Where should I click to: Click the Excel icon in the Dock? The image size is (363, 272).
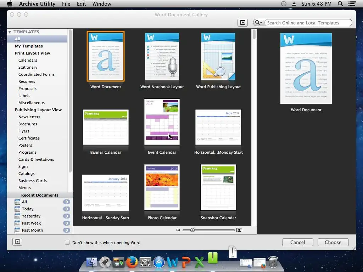tap(199, 262)
